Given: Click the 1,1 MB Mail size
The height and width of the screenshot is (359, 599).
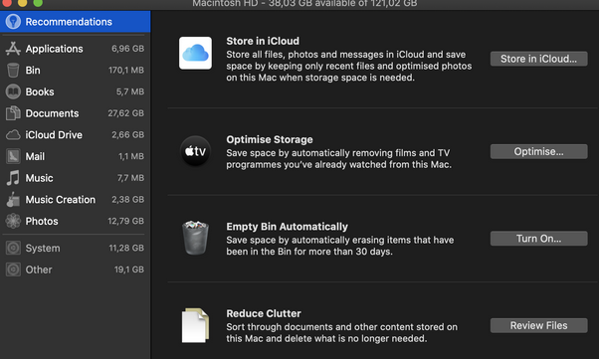Looking at the screenshot, I should click(131, 156).
